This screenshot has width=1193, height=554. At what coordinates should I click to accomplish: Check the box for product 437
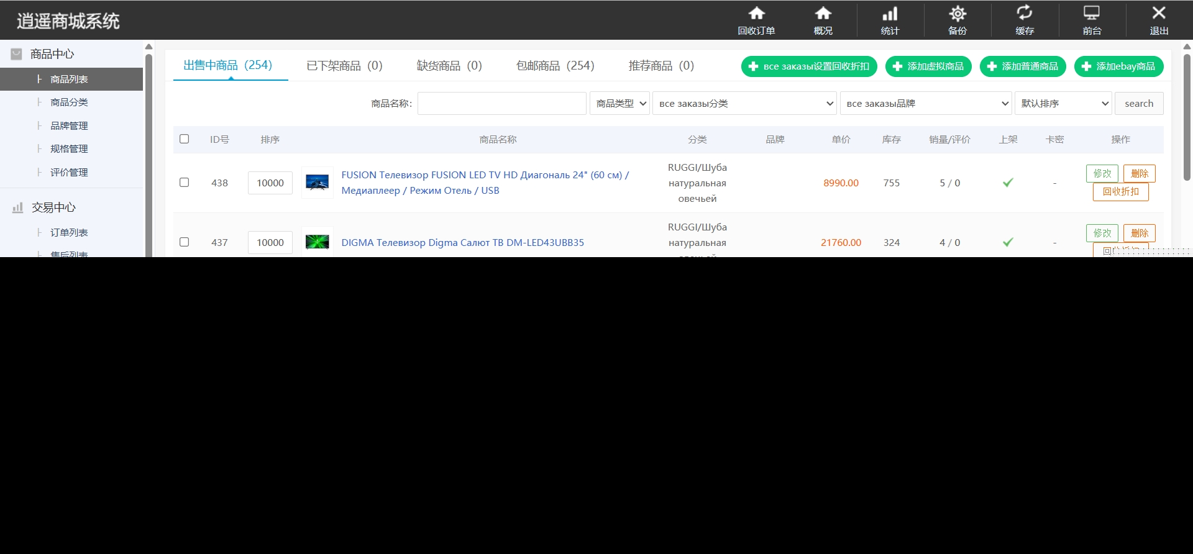[x=185, y=242]
